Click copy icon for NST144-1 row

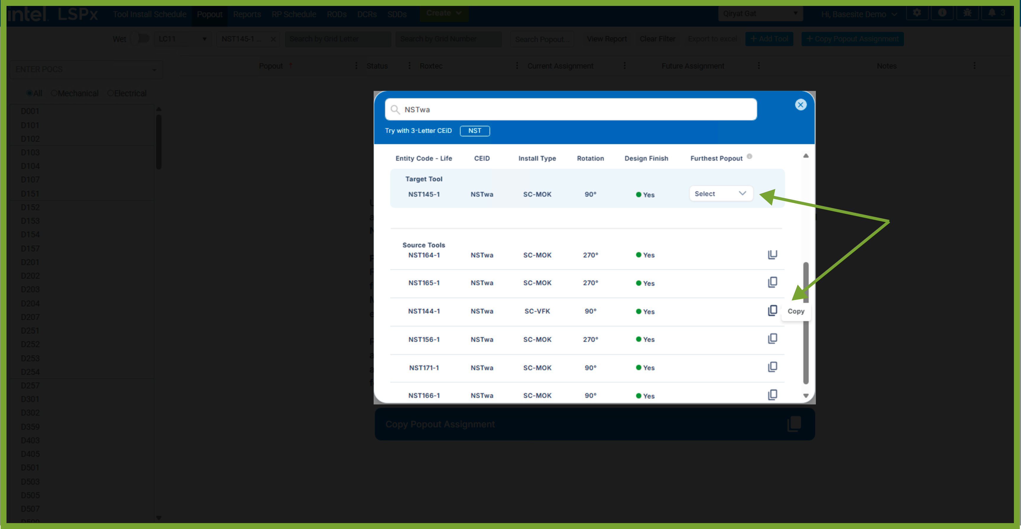pos(772,311)
